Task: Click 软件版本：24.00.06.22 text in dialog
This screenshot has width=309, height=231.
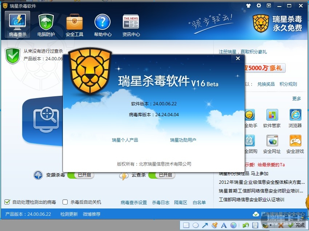Action: pos(154,104)
